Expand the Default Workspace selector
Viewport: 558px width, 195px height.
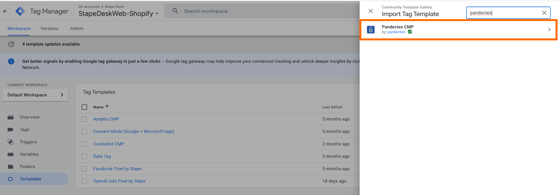point(35,95)
